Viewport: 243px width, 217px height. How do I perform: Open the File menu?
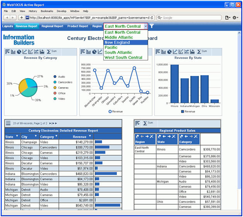coord(6,11)
